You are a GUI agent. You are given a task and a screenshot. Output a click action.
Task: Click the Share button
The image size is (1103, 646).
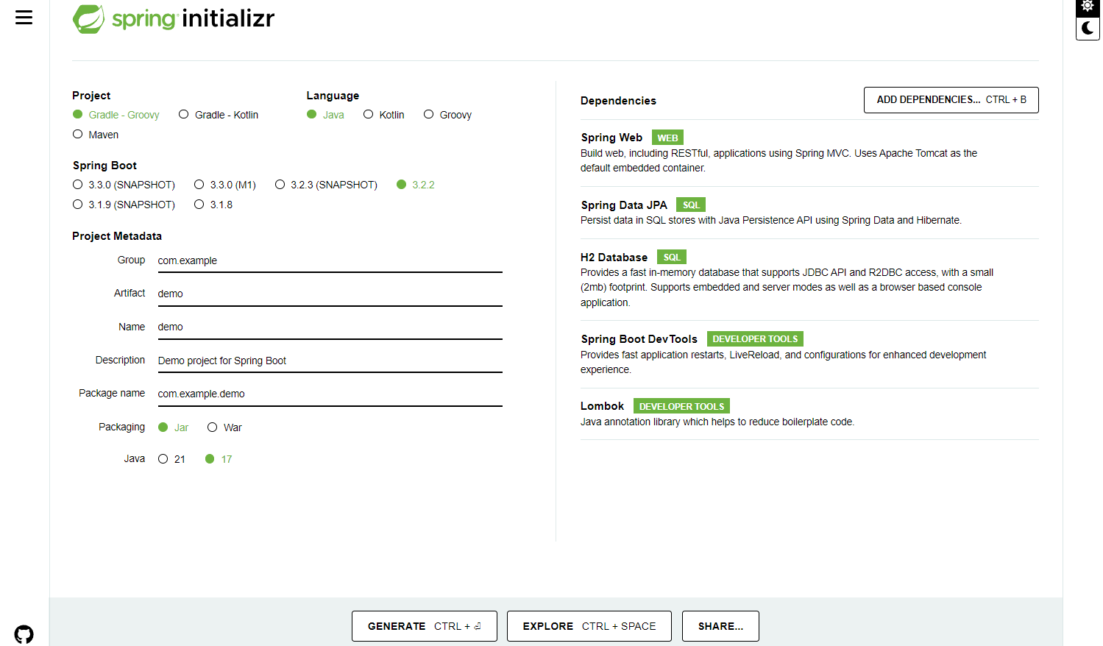[x=720, y=626]
